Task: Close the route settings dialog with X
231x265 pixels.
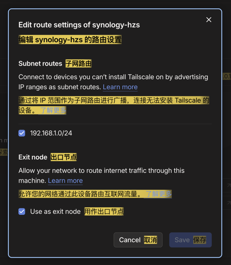Action: click(209, 20)
